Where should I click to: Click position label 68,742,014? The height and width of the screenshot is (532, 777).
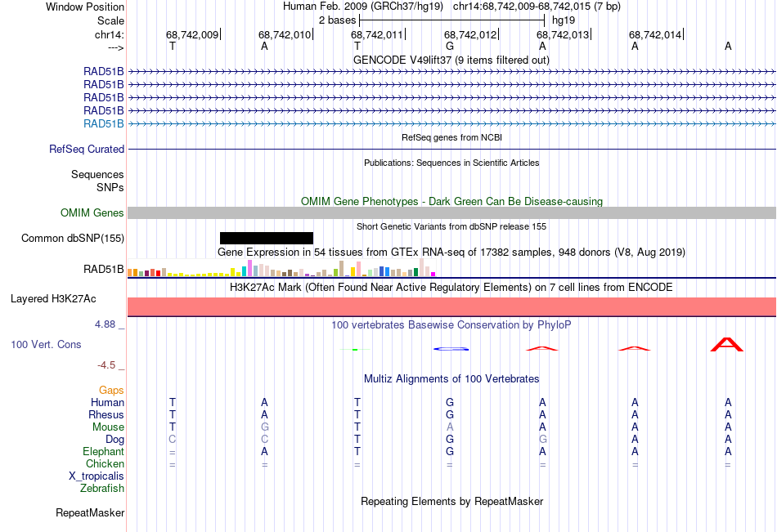tap(655, 34)
